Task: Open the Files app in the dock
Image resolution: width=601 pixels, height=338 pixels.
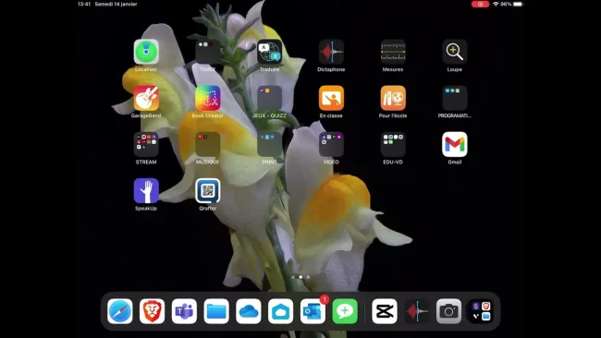Action: tap(216, 311)
